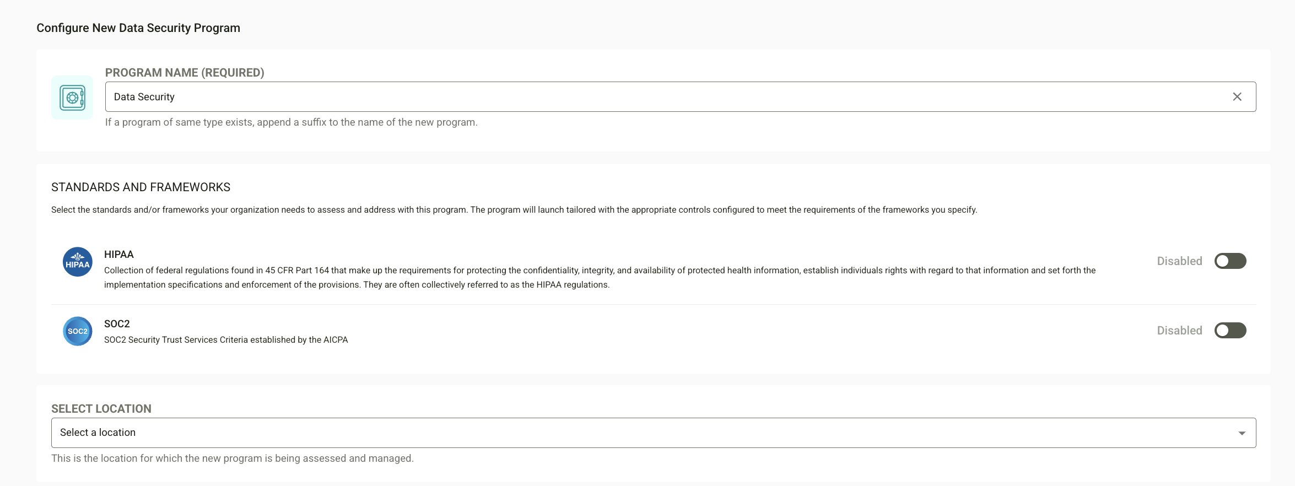Image resolution: width=1295 pixels, height=486 pixels.
Task: Click the HIPAA framework title
Action: pos(119,255)
